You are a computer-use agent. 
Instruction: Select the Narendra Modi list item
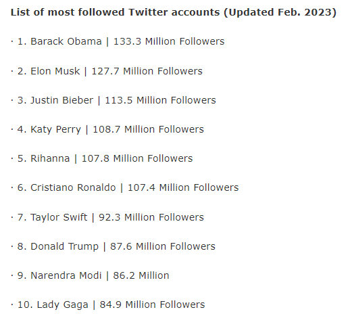point(90,275)
